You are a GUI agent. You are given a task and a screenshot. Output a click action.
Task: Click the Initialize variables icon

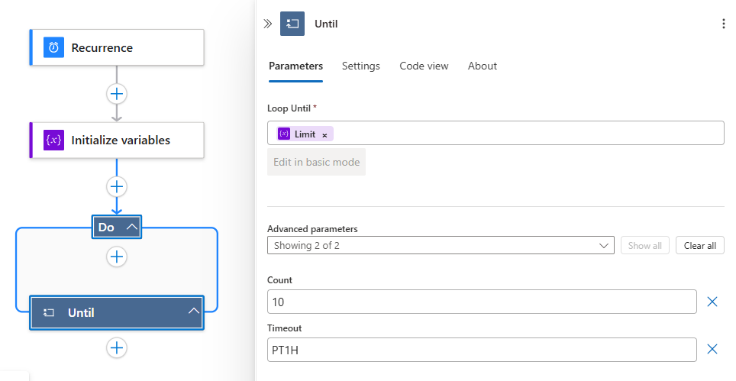(53, 140)
